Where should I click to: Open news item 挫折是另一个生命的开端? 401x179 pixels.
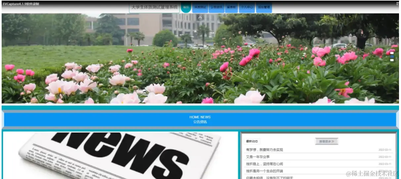(264, 171)
